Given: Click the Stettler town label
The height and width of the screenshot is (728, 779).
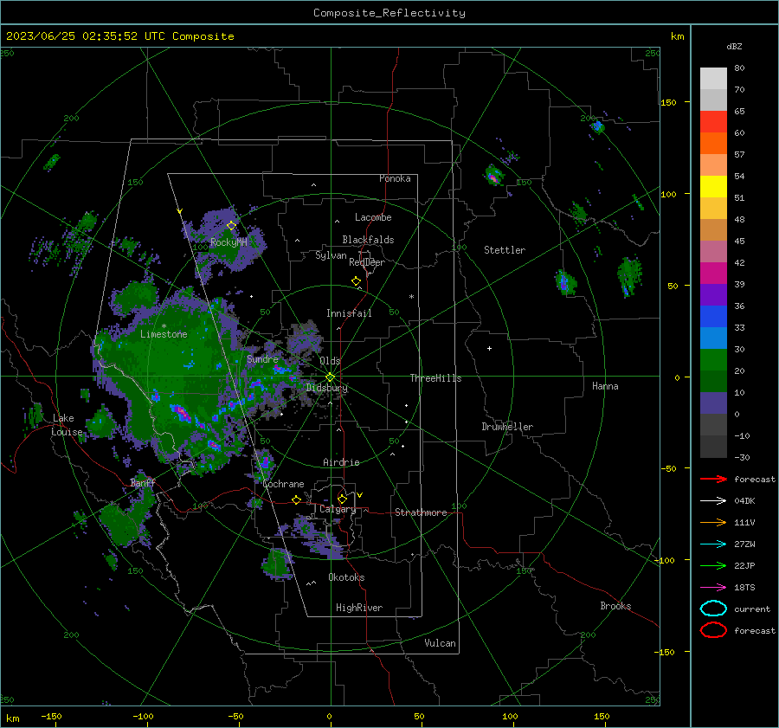Looking at the screenshot, I should [x=505, y=250].
